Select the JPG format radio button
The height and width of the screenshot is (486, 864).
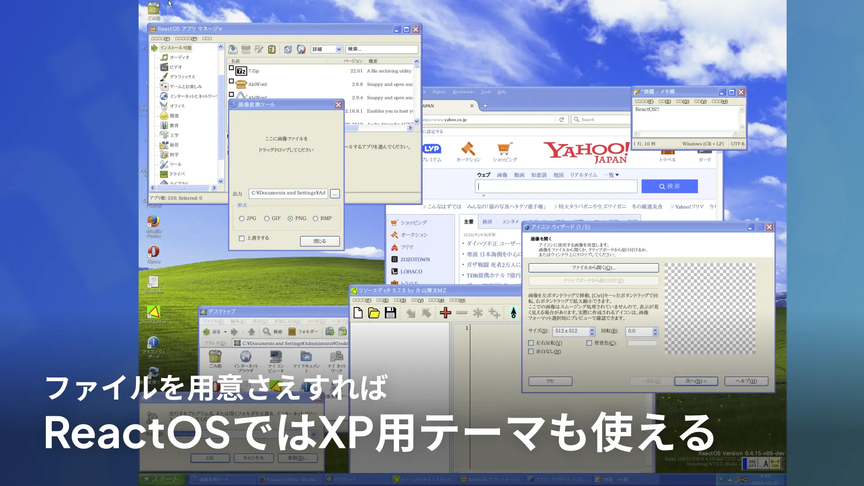(x=242, y=219)
